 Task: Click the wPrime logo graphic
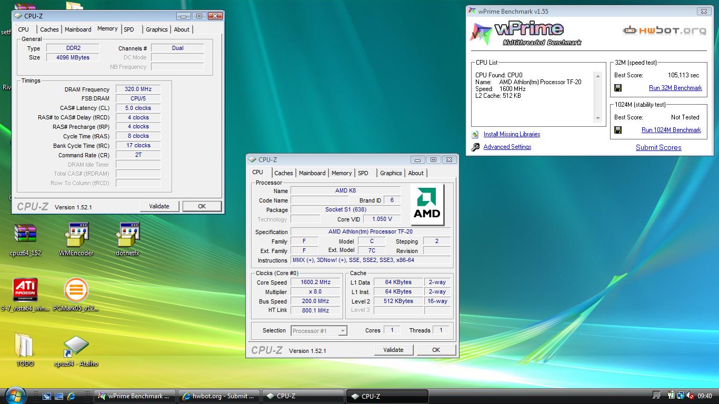[x=526, y=34]
